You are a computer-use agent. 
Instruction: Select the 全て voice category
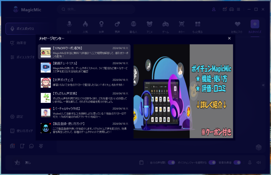[69, 27]
